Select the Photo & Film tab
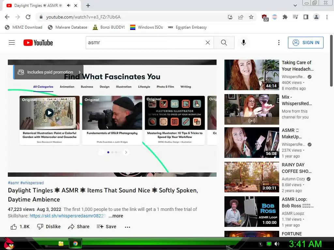Viewport: 334px width, 250px height. click(x=165, y=87)
